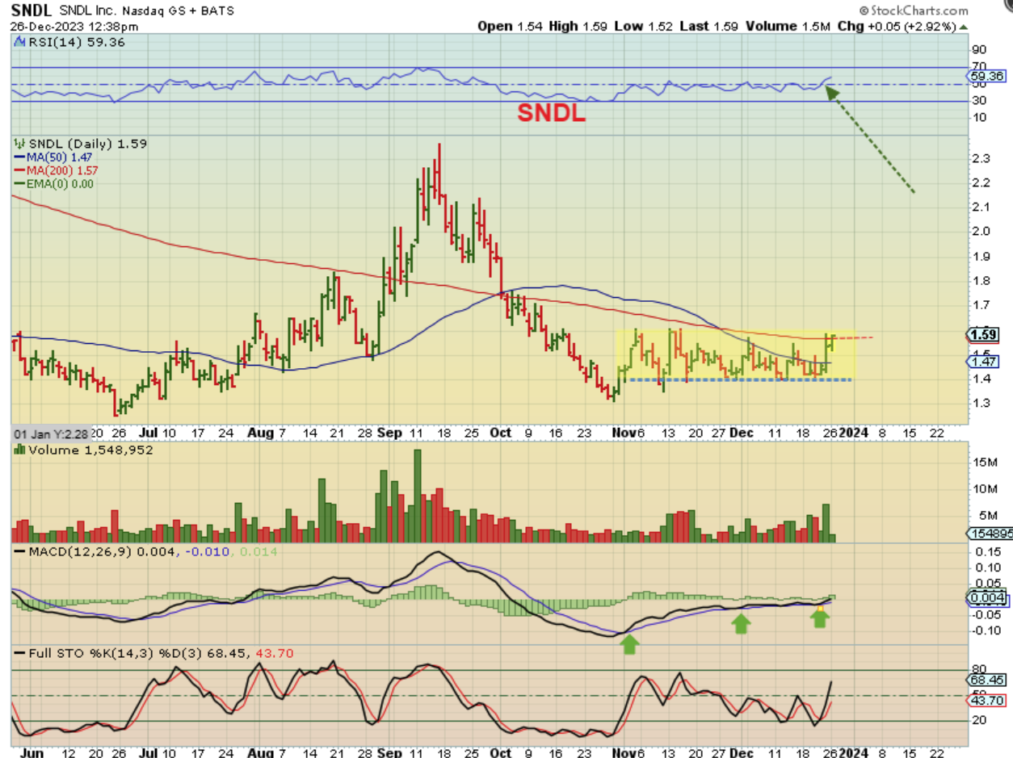Click the 10M volume axis label
The height and width of the screenshot is (758, 1013).
click(x=985, y=488)
